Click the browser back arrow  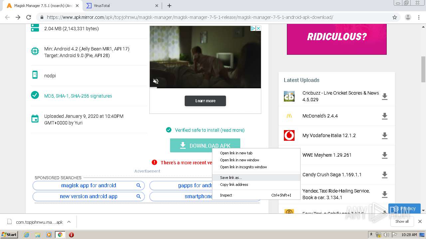pos(7,17)
